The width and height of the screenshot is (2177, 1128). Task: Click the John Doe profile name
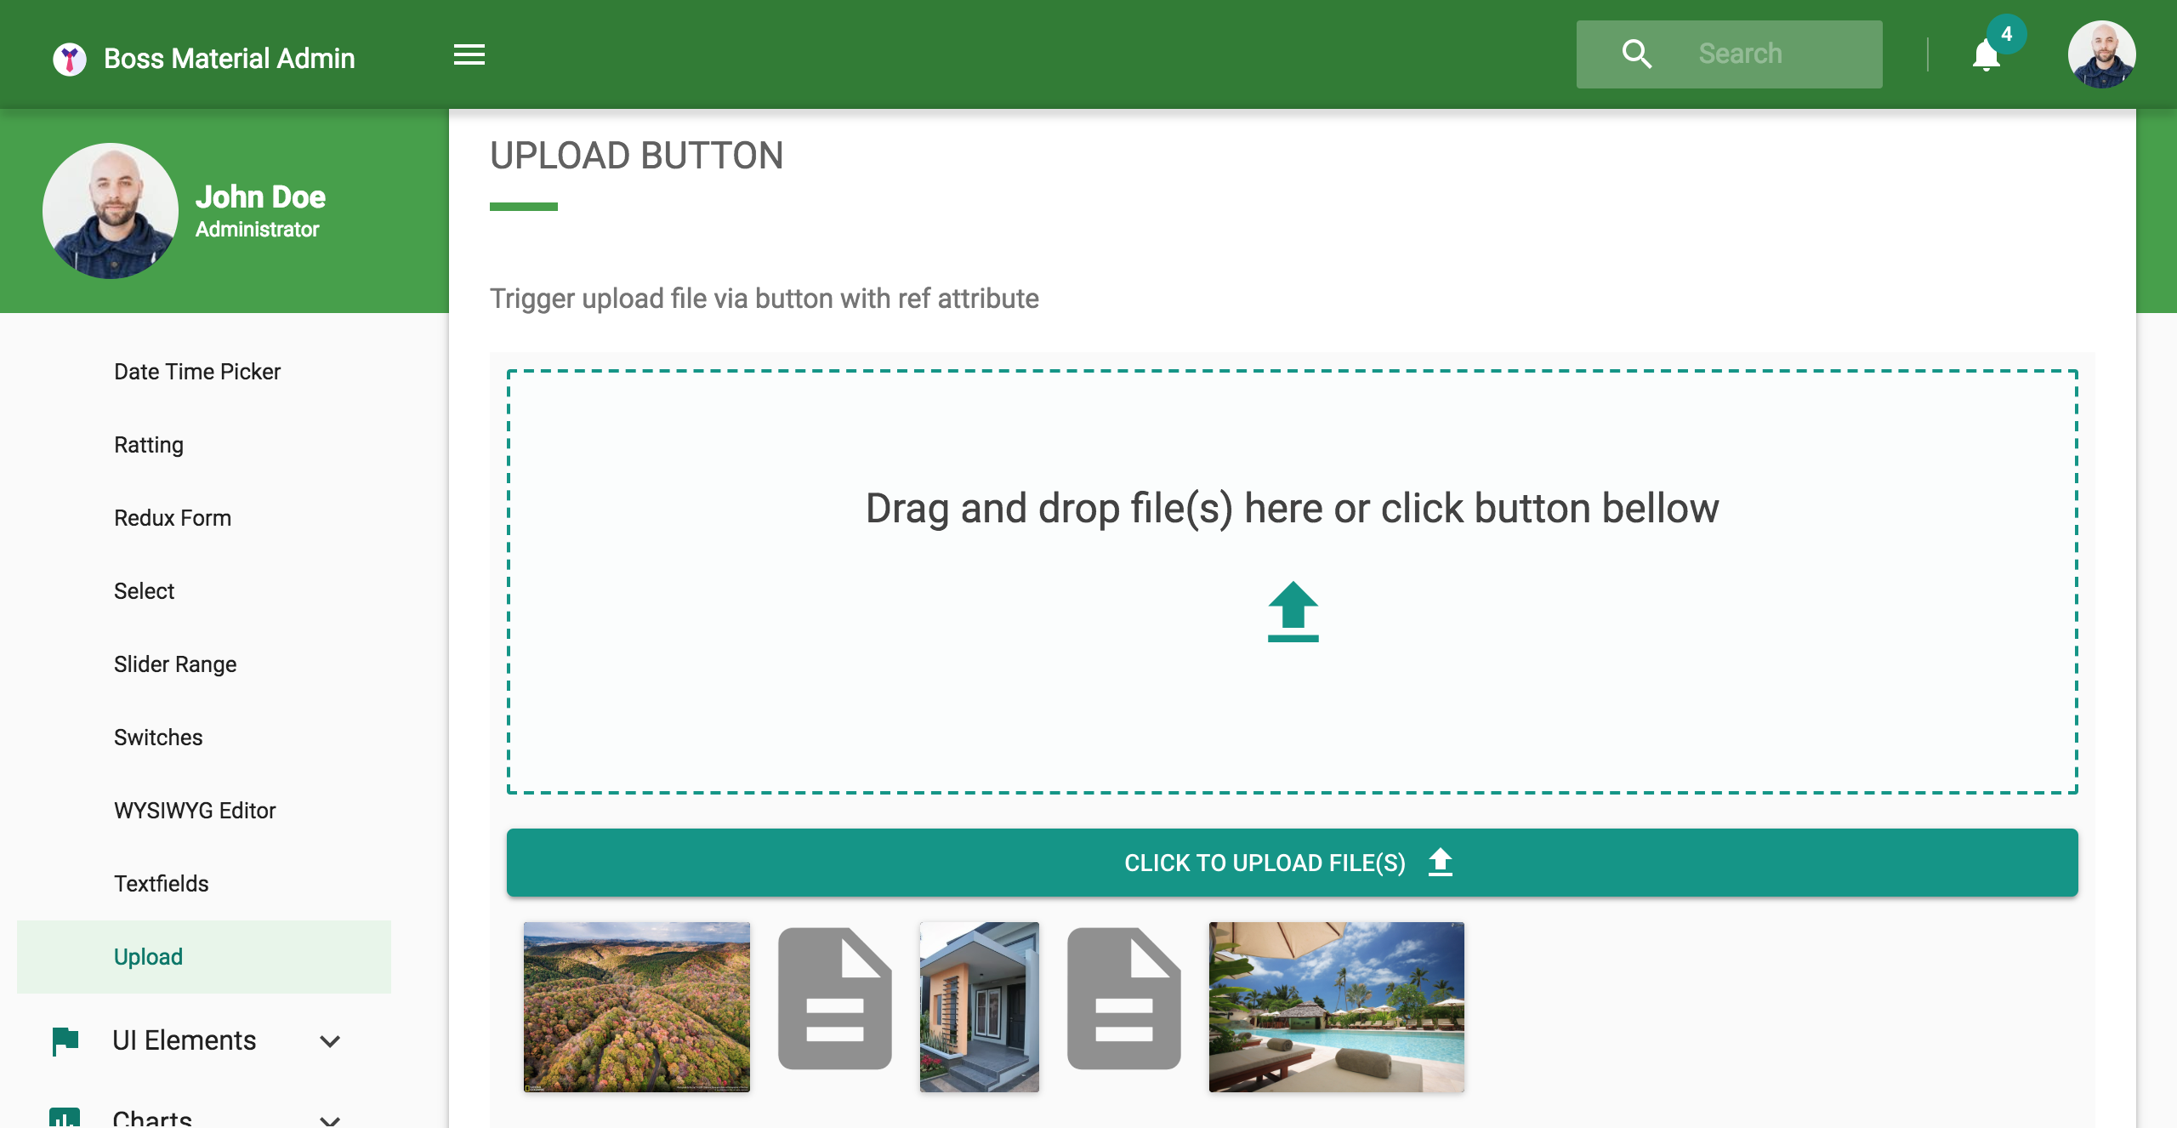(260, 197)
